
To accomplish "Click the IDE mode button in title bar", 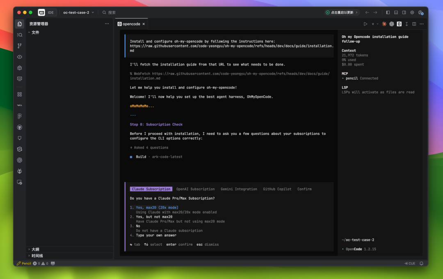I will tap(50, 12).
